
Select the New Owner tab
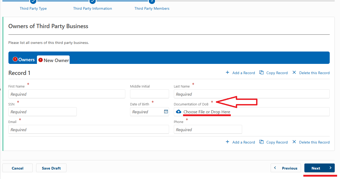54,60
